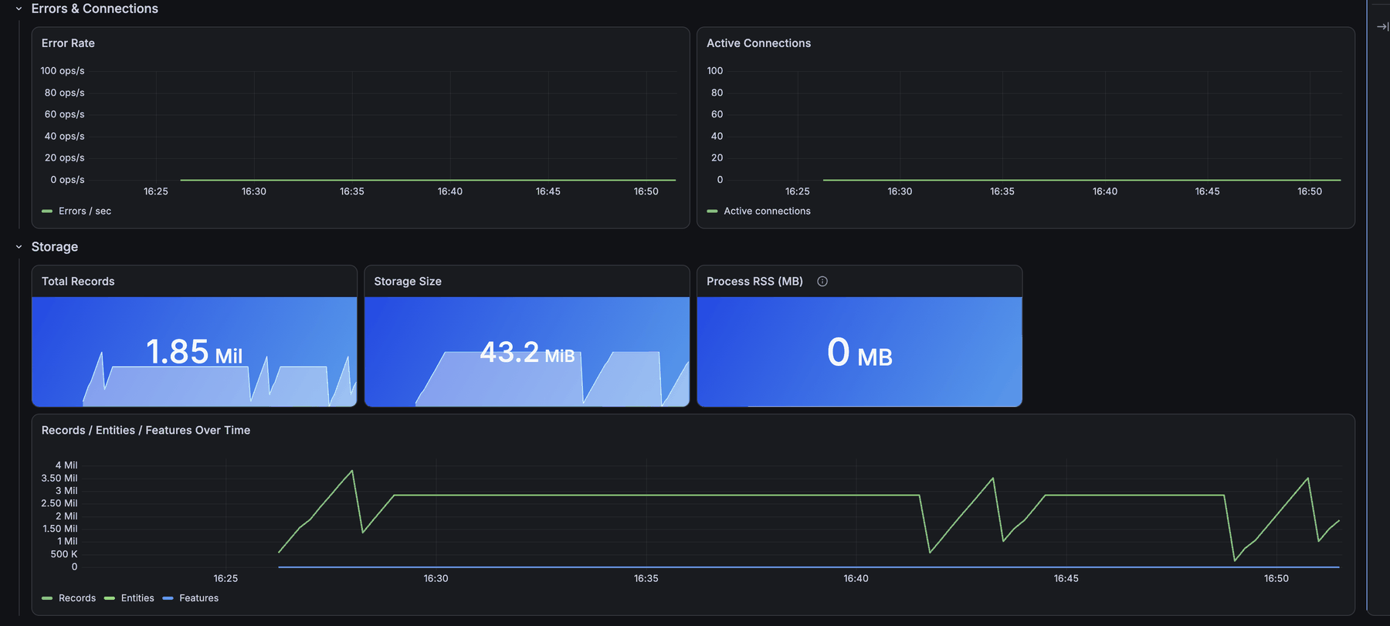Image resolution: width=1390 pixels, height=626 pixels.
Task: Click the 20 ops/s axis label
Action: tap(64, 157)
